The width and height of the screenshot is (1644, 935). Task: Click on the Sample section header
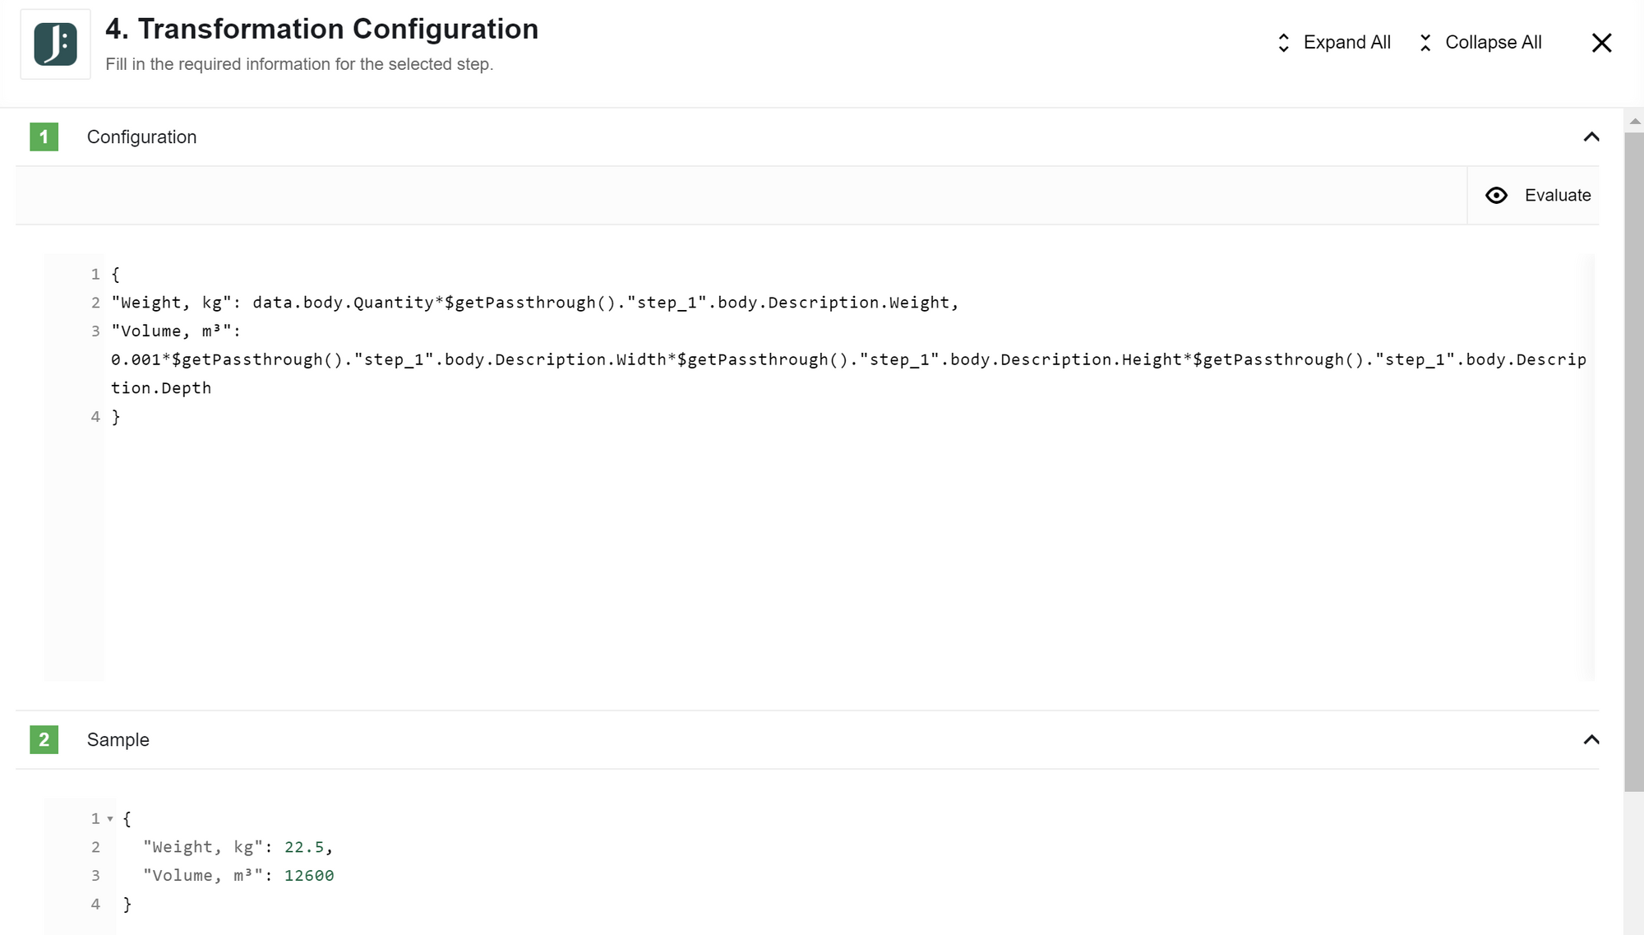click(x=118, y=739)
